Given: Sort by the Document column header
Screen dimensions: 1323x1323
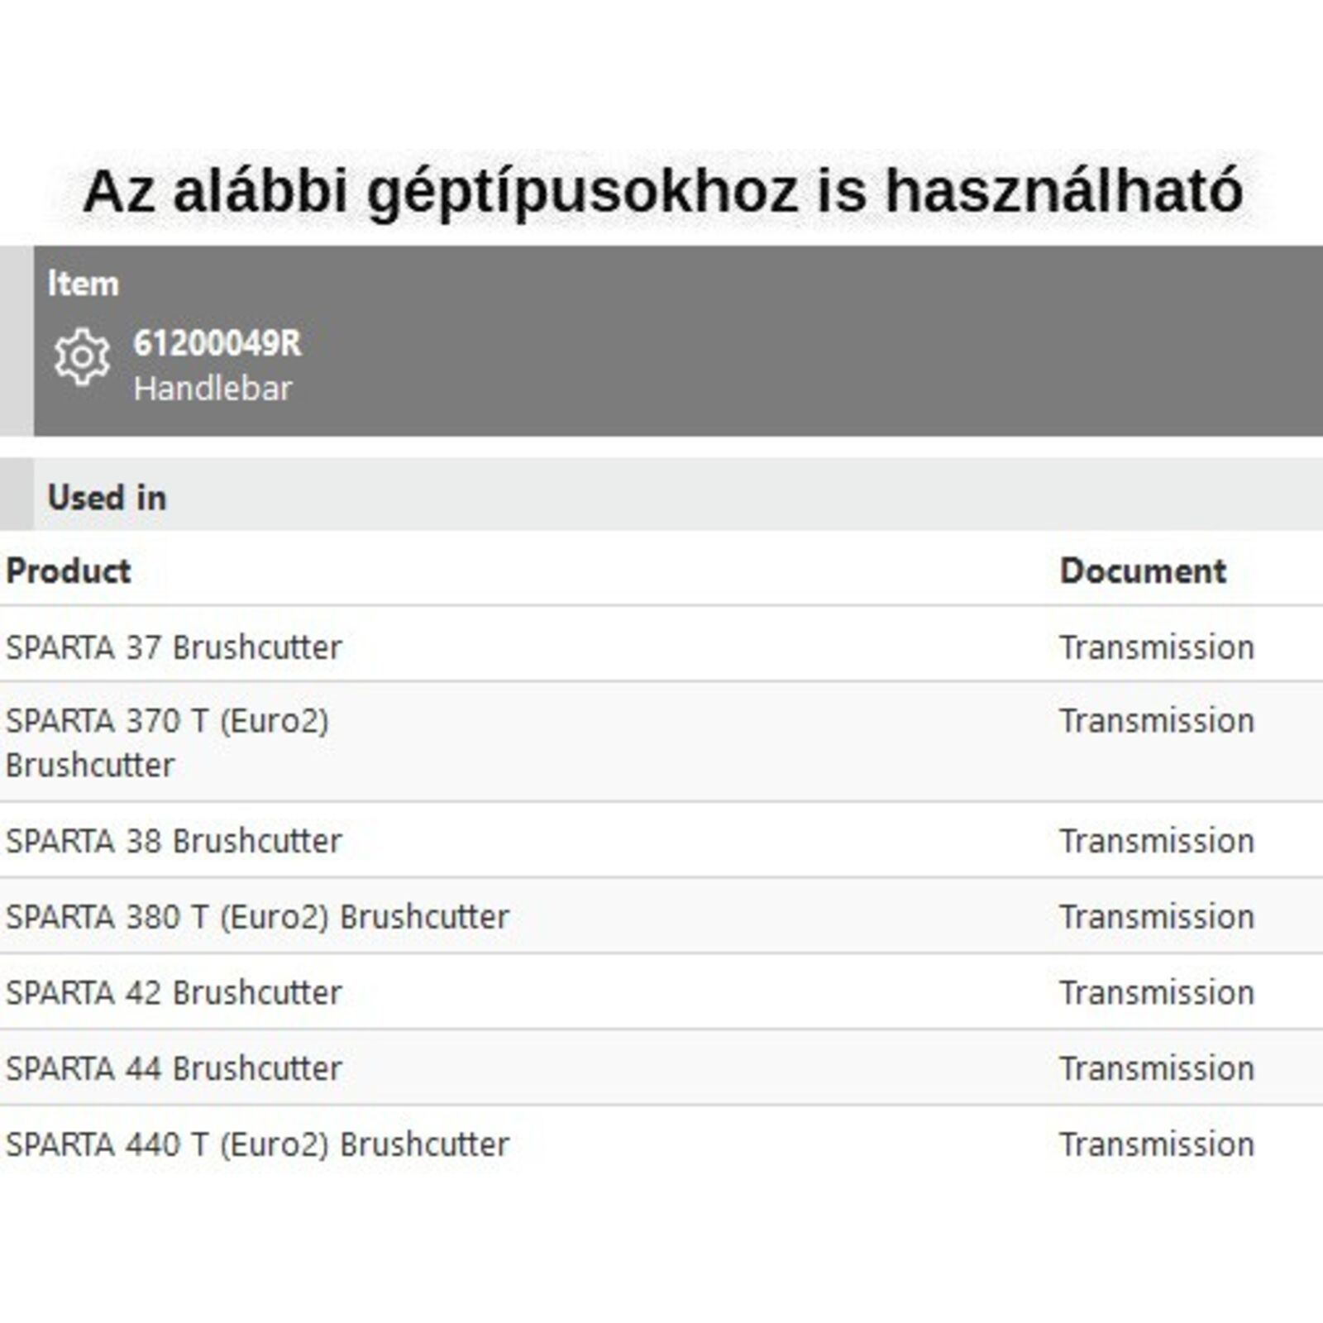Looking at the screenshot, I should tap(1143, 571).
